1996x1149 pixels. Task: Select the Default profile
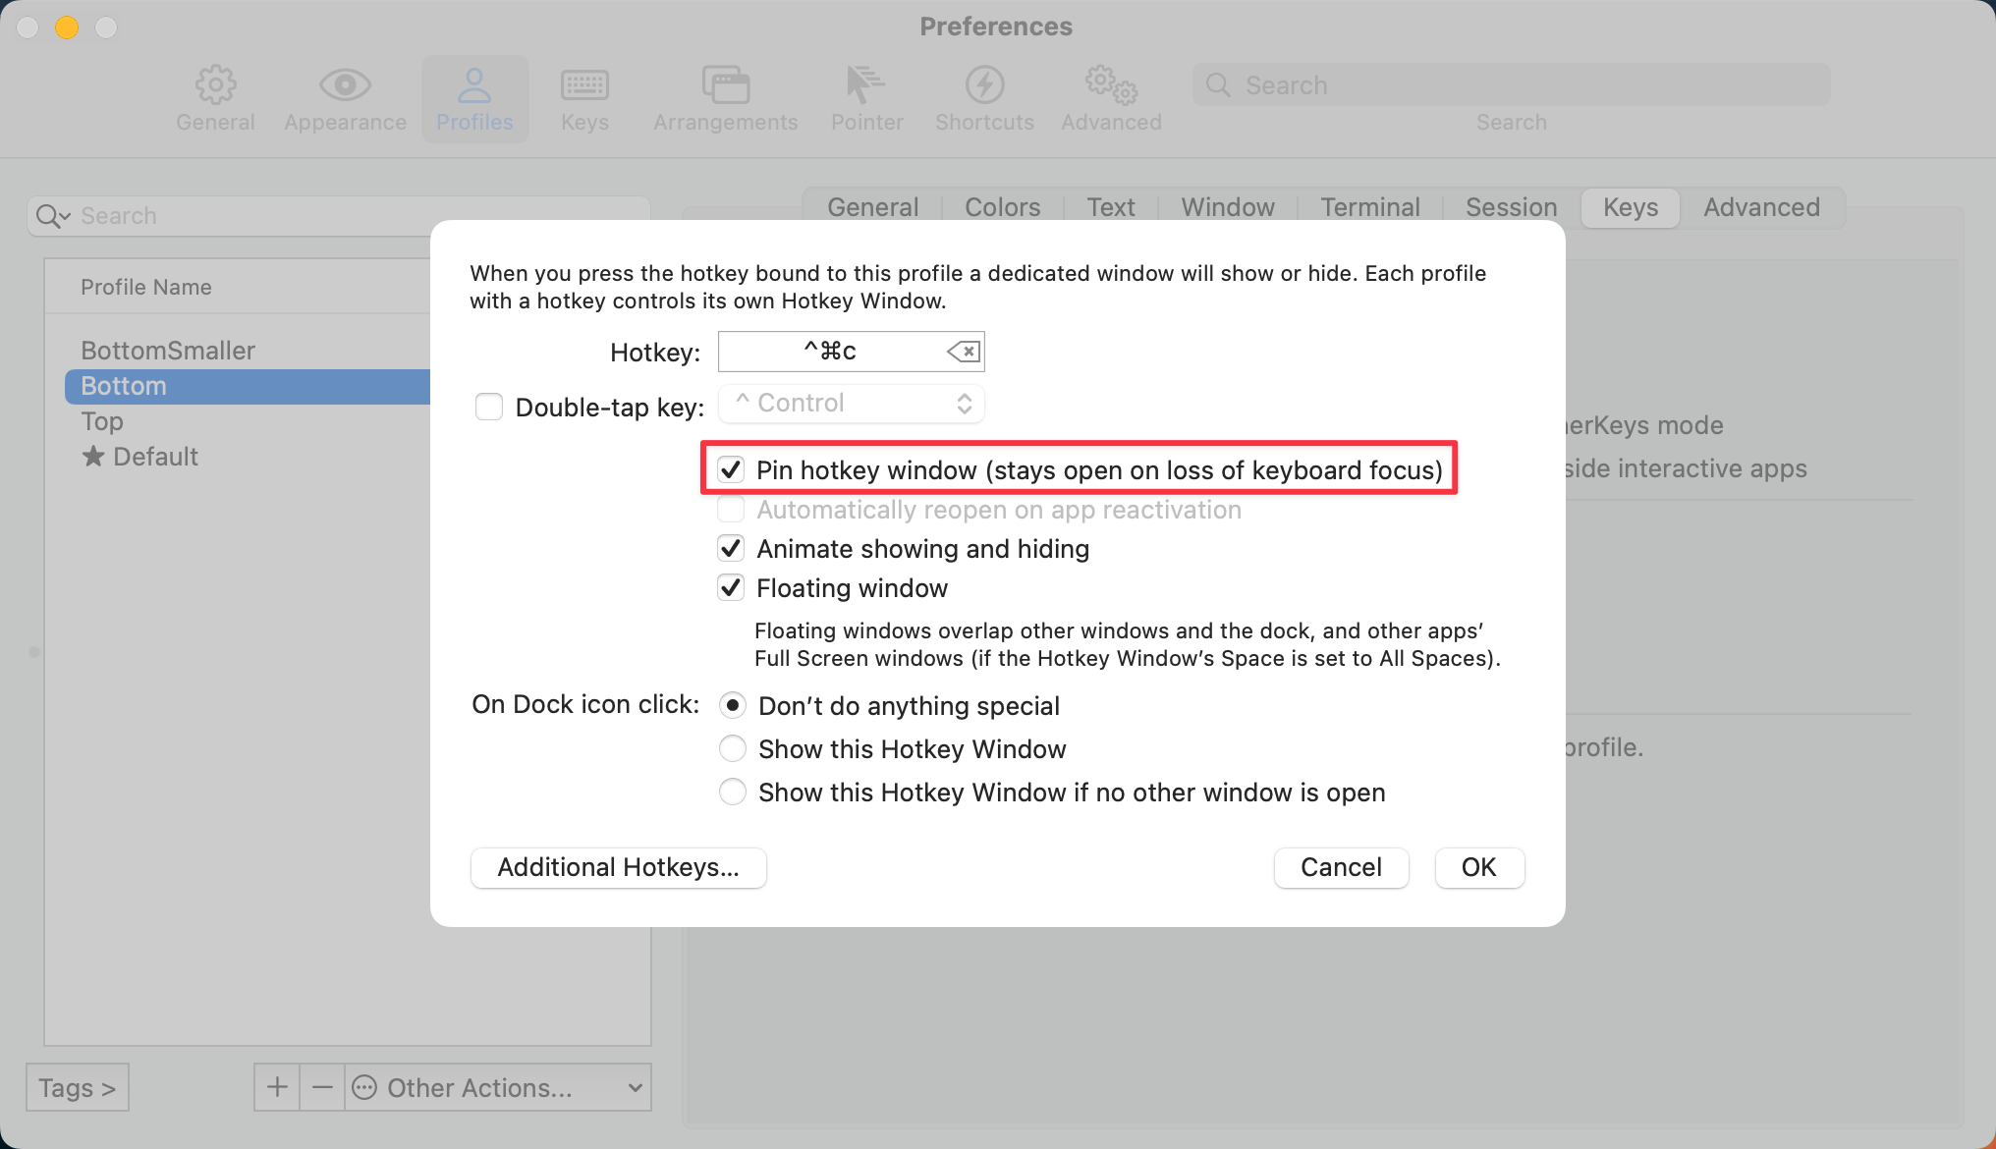pos(155,457)
